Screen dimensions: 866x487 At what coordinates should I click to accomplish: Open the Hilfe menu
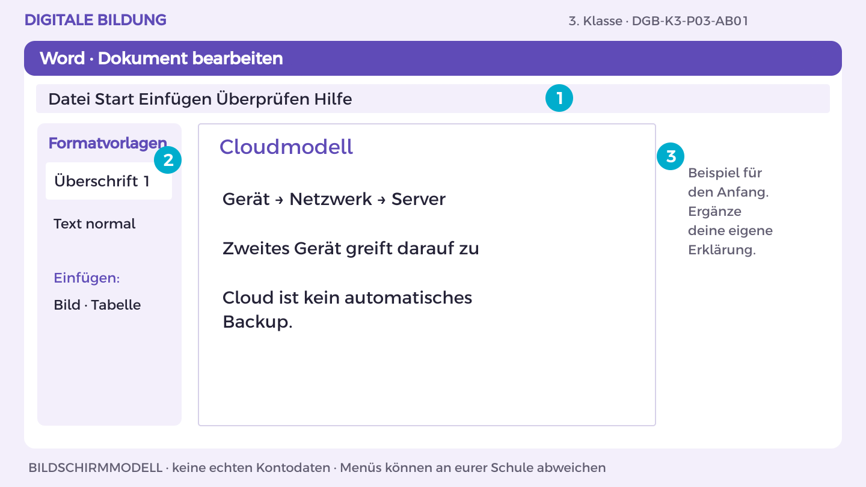pyautogui.click(x=333, y=99)
